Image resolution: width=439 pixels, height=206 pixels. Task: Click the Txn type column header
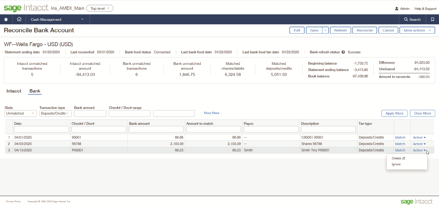[365, 123]
